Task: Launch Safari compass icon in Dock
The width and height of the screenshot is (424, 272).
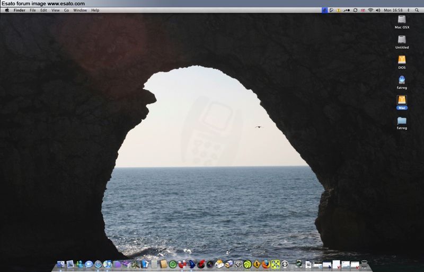Action: (x=98, y=264)
